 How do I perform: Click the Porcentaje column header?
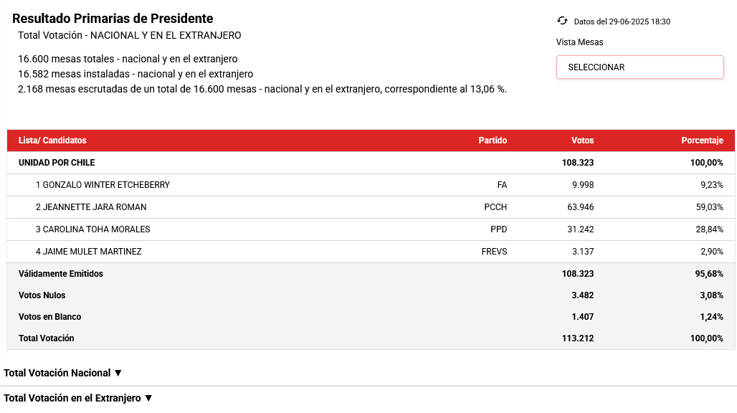[702, 141]
